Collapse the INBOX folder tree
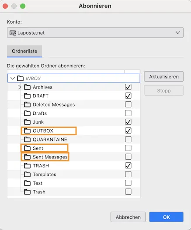The image size is (191, 230). tap(13, 78)
